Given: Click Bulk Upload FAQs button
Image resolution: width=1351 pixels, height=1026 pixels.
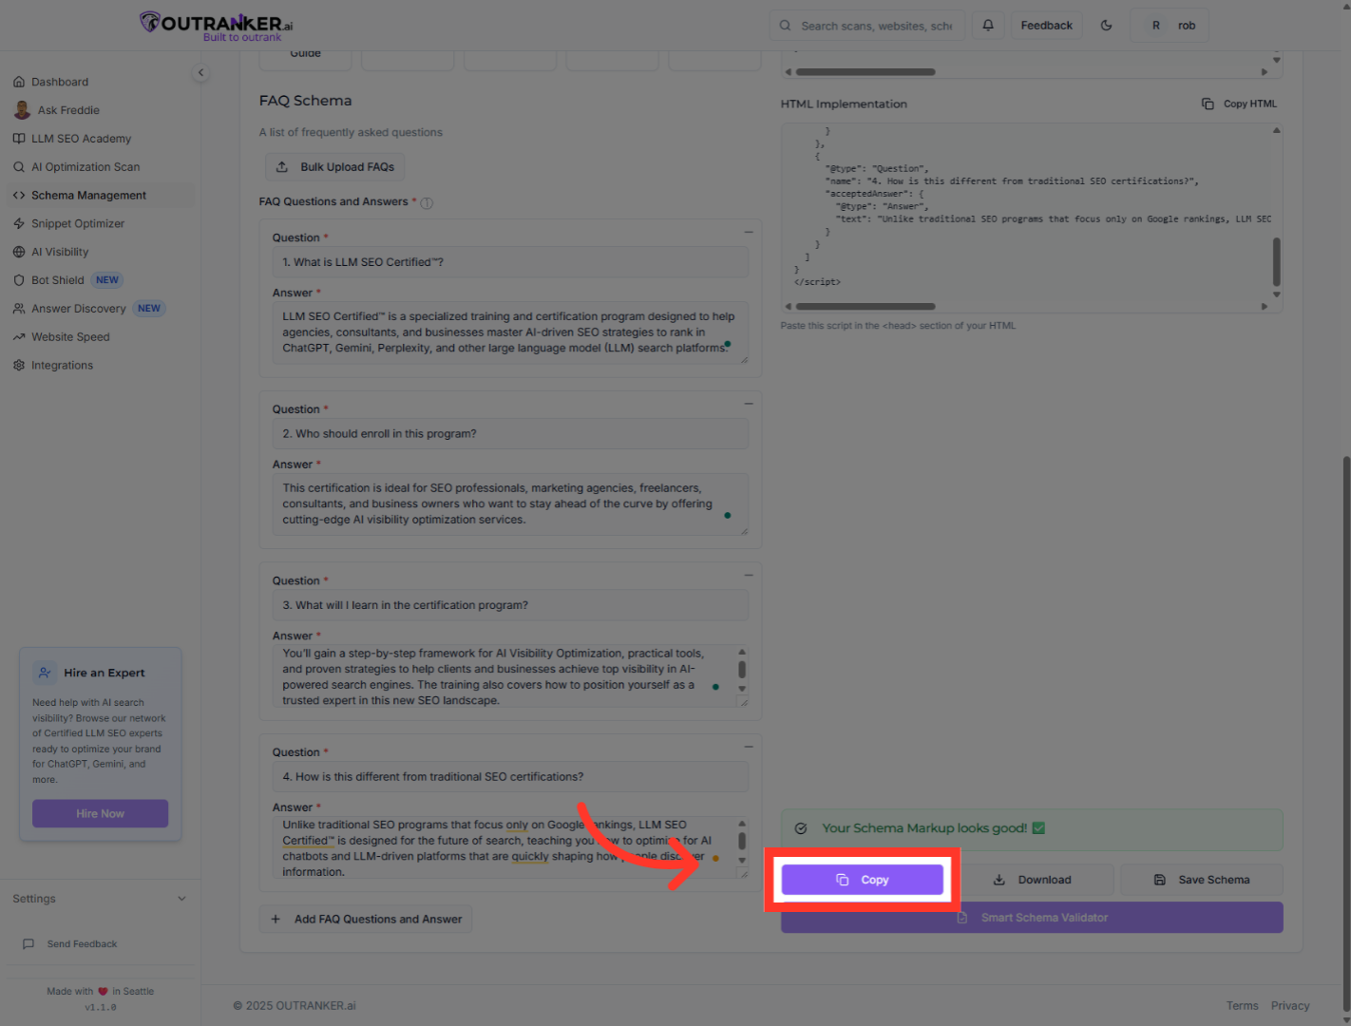Looking at the screenshot, I should [335, 167].
